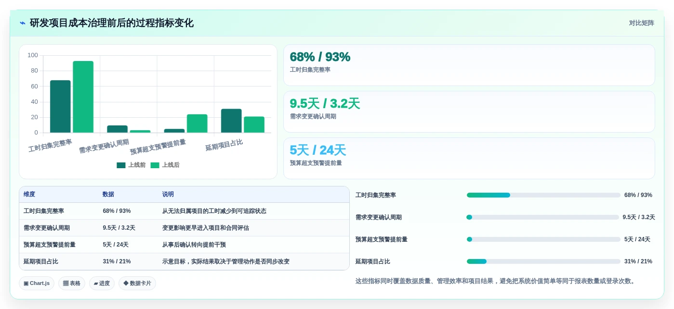Click the 数据卡片 tag chip
Screen dimensions: 674x309
pyautogui.click(x=137, y=284)
